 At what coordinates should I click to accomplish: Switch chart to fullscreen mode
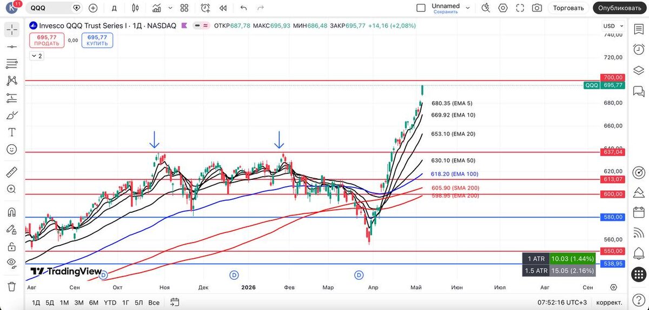click(x=520, y=8)
